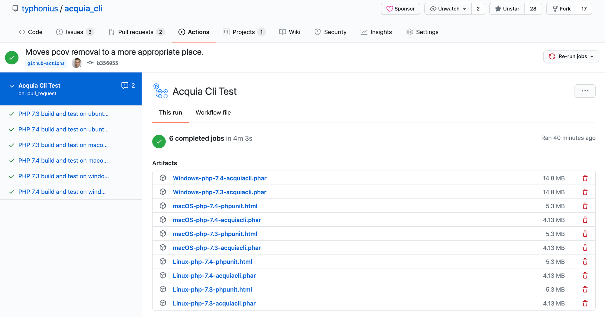Click the Sponsor heart icon
This screenshot has width=605, height=317.
point(390,9)
